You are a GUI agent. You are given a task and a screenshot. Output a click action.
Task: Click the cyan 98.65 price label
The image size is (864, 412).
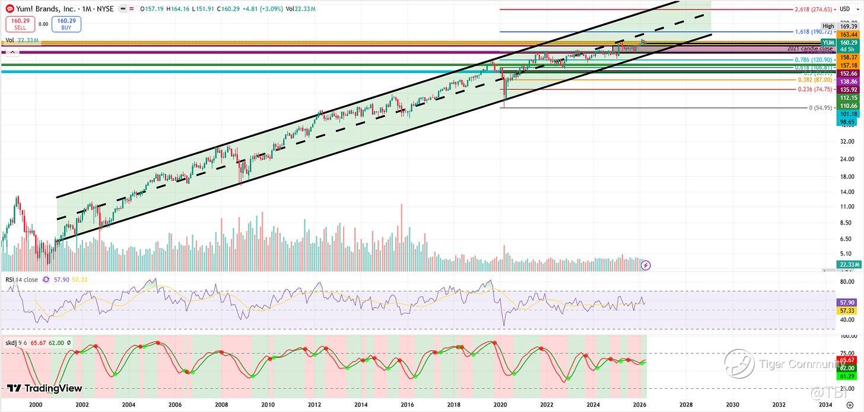[x=846, y=122]
